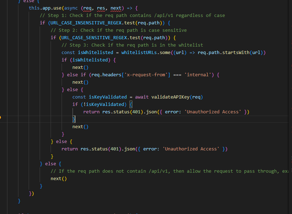
Task: Click the underlined 'res' parameter after async
Action: click(x=101, y=8)
